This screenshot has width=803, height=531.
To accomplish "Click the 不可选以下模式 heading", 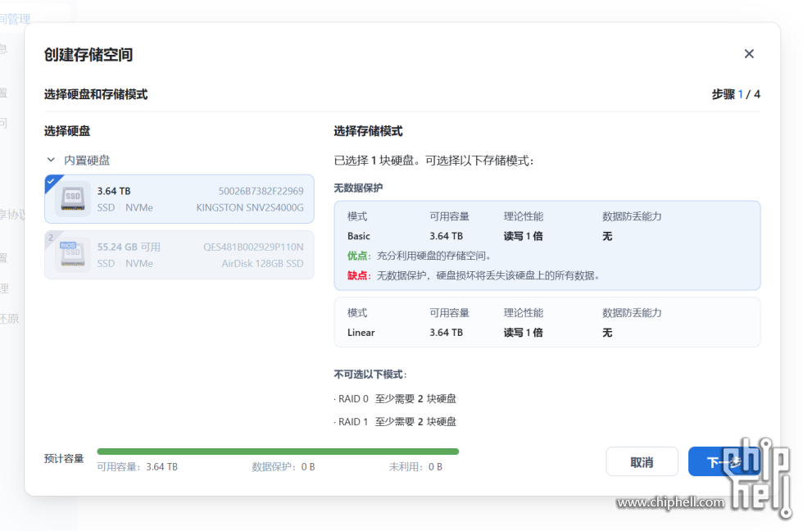I will (x=370, y=374).
